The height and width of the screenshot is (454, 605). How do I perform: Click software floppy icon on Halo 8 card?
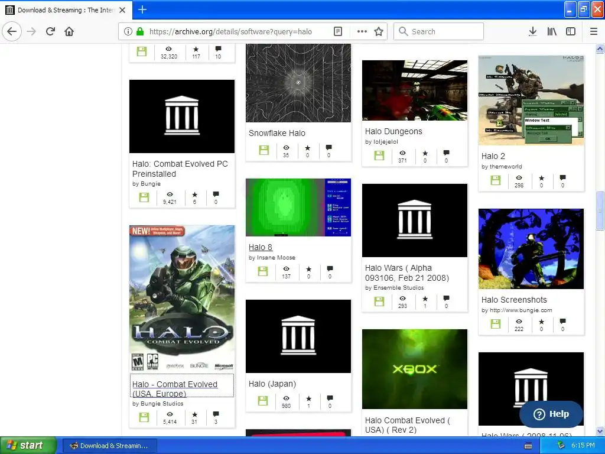pos(263,271)
